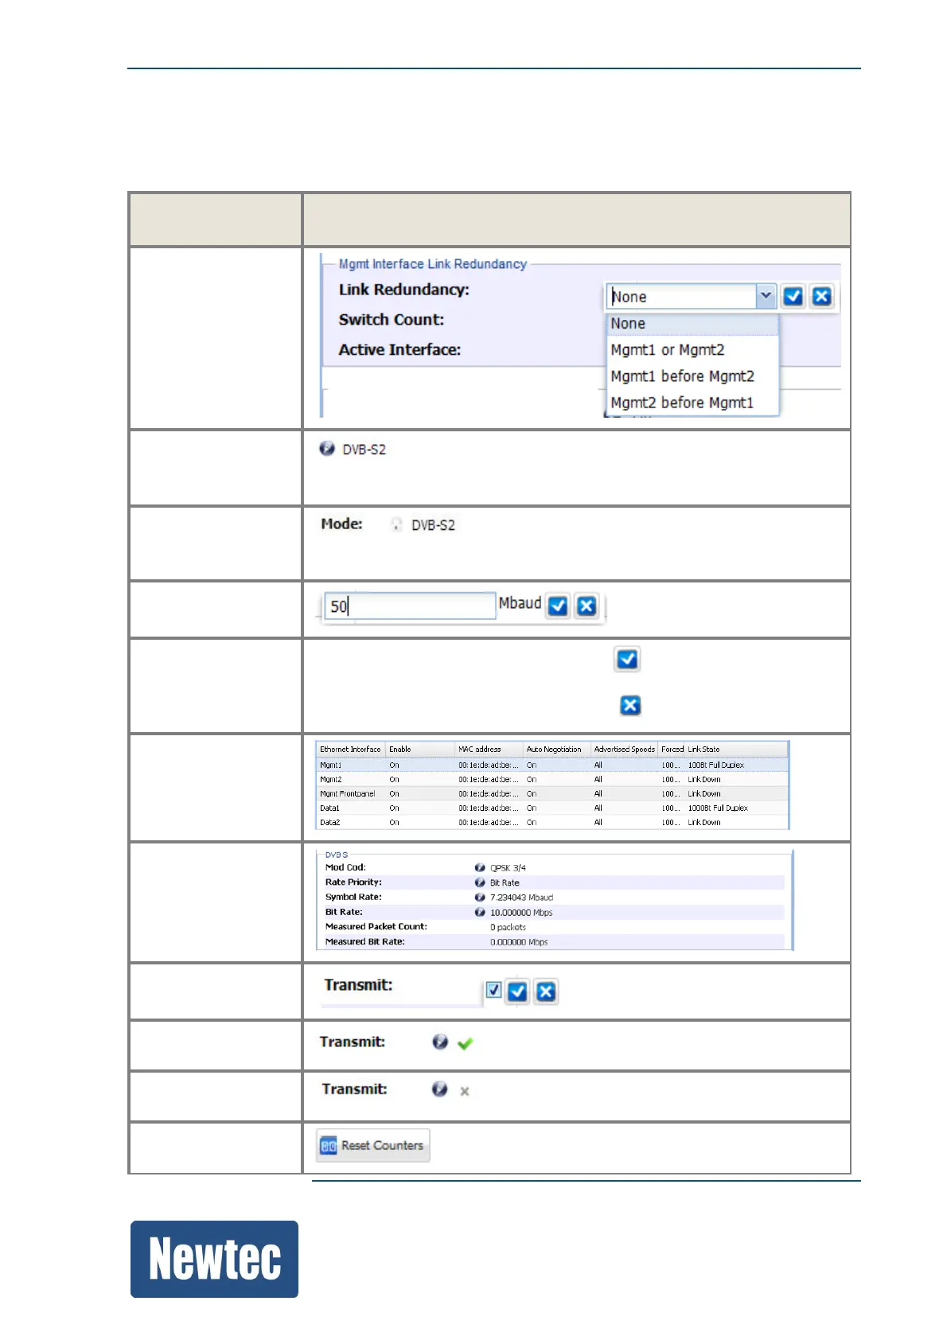The image size is (947, 1340).
Task: Click the info icon beside Bit Rate
Action: coord(480,912)
